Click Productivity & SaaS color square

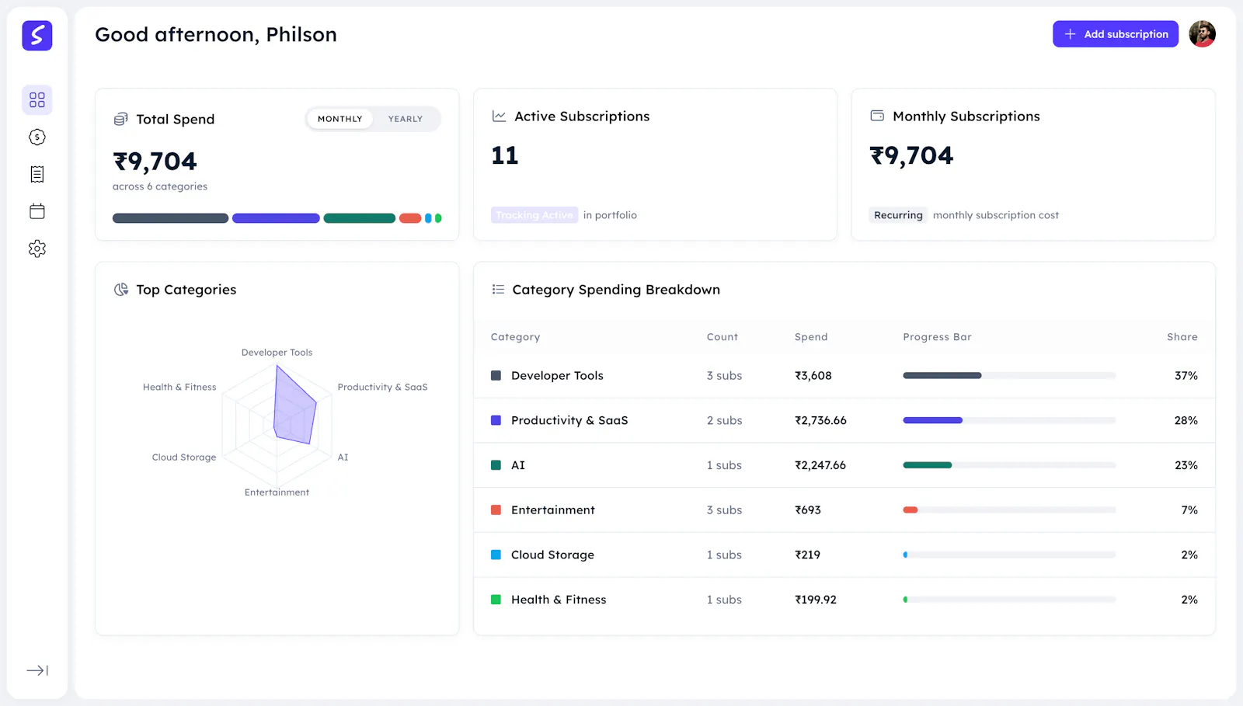click(x=496, y=420)
